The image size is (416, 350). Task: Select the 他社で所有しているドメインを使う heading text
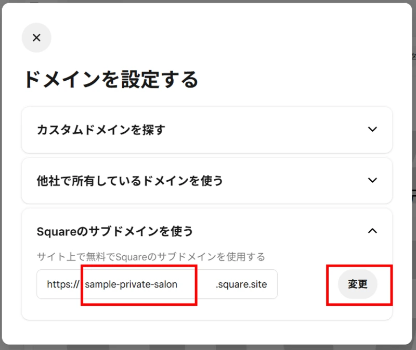click(x=129, y=181)
